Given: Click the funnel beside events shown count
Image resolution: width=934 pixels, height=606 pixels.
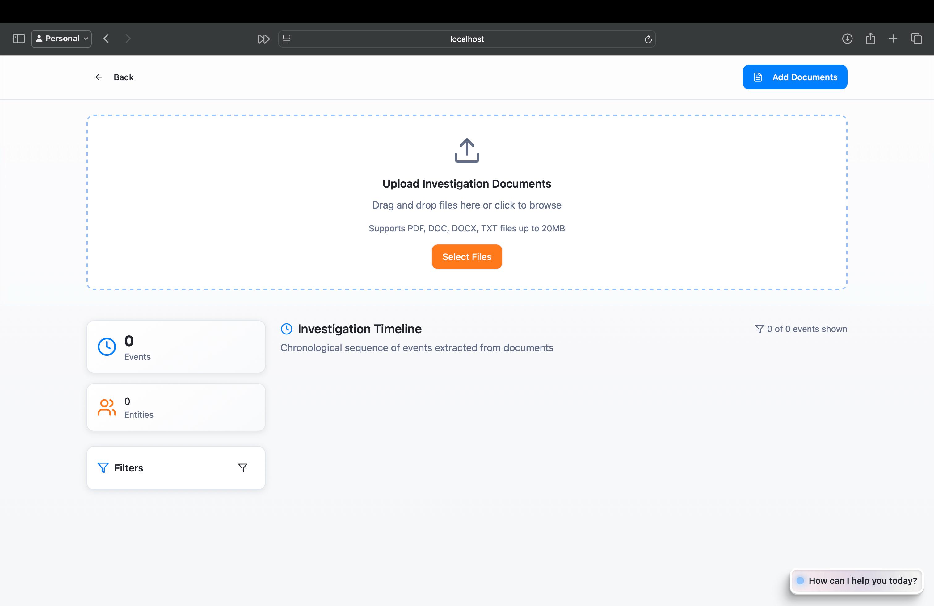Looking at the screenshot, I should tap(759, 329).
